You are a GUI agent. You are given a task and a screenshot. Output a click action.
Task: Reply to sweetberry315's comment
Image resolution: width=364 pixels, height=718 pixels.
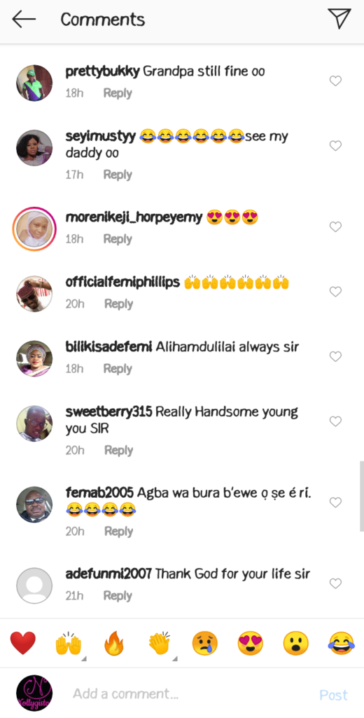coord(118,450)
